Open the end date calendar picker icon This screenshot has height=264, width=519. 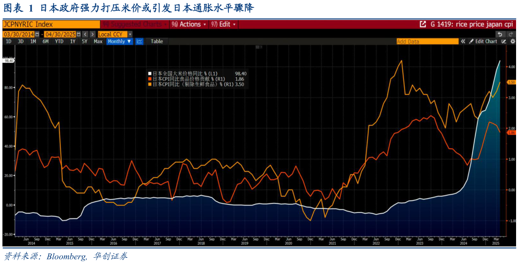(x=78, y=34)
